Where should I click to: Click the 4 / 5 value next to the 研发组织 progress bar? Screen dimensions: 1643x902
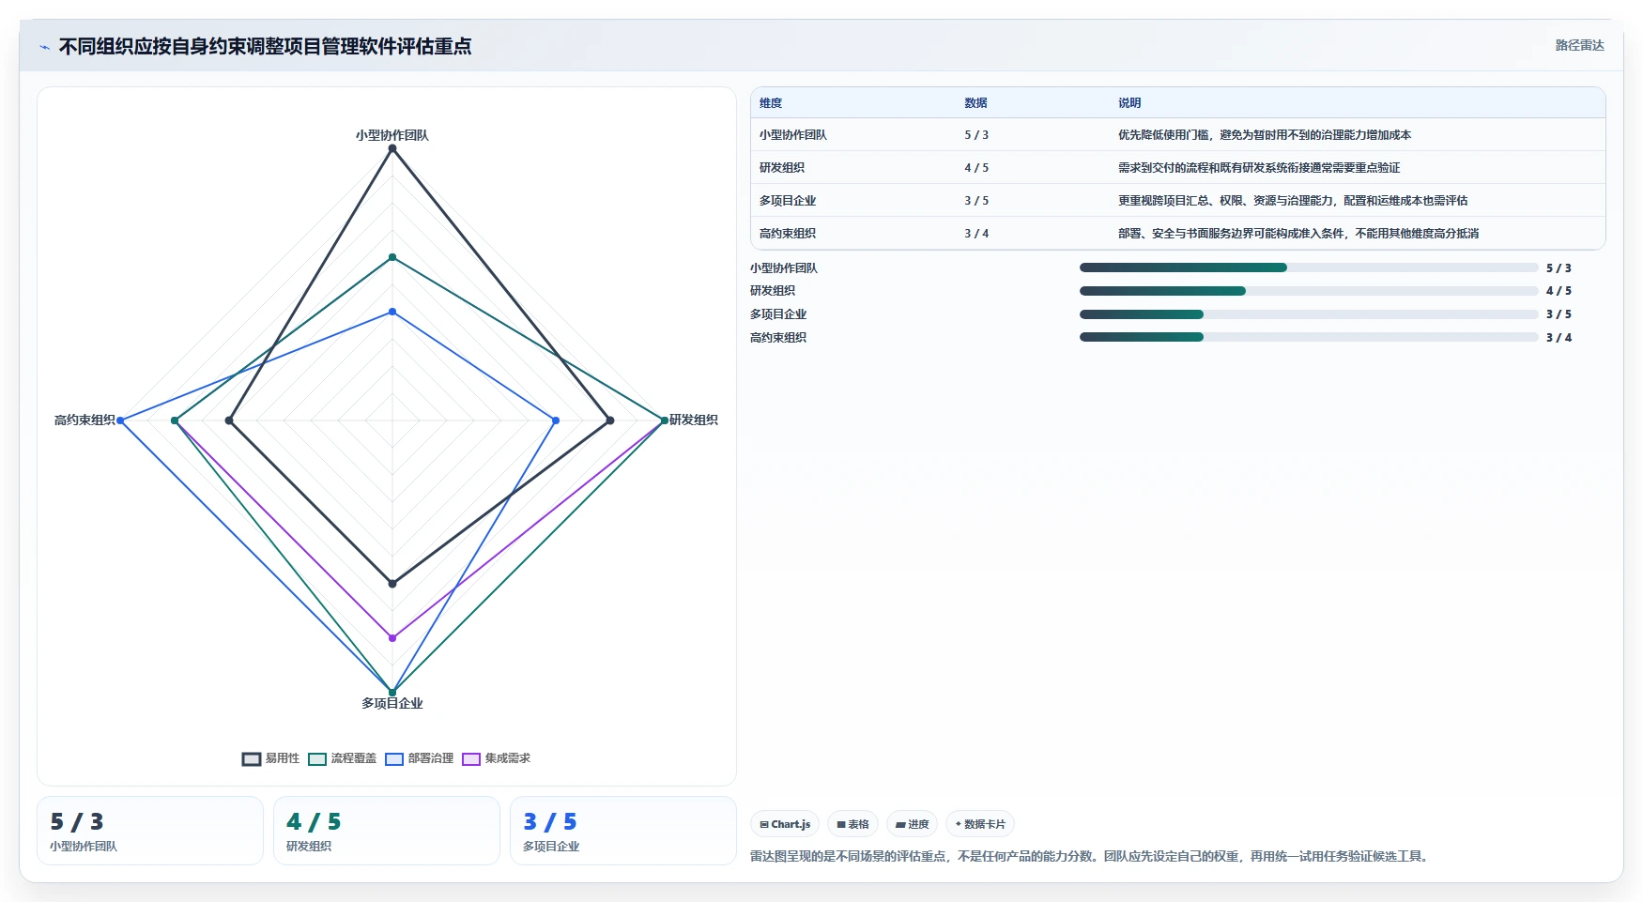click(1559, 291)
